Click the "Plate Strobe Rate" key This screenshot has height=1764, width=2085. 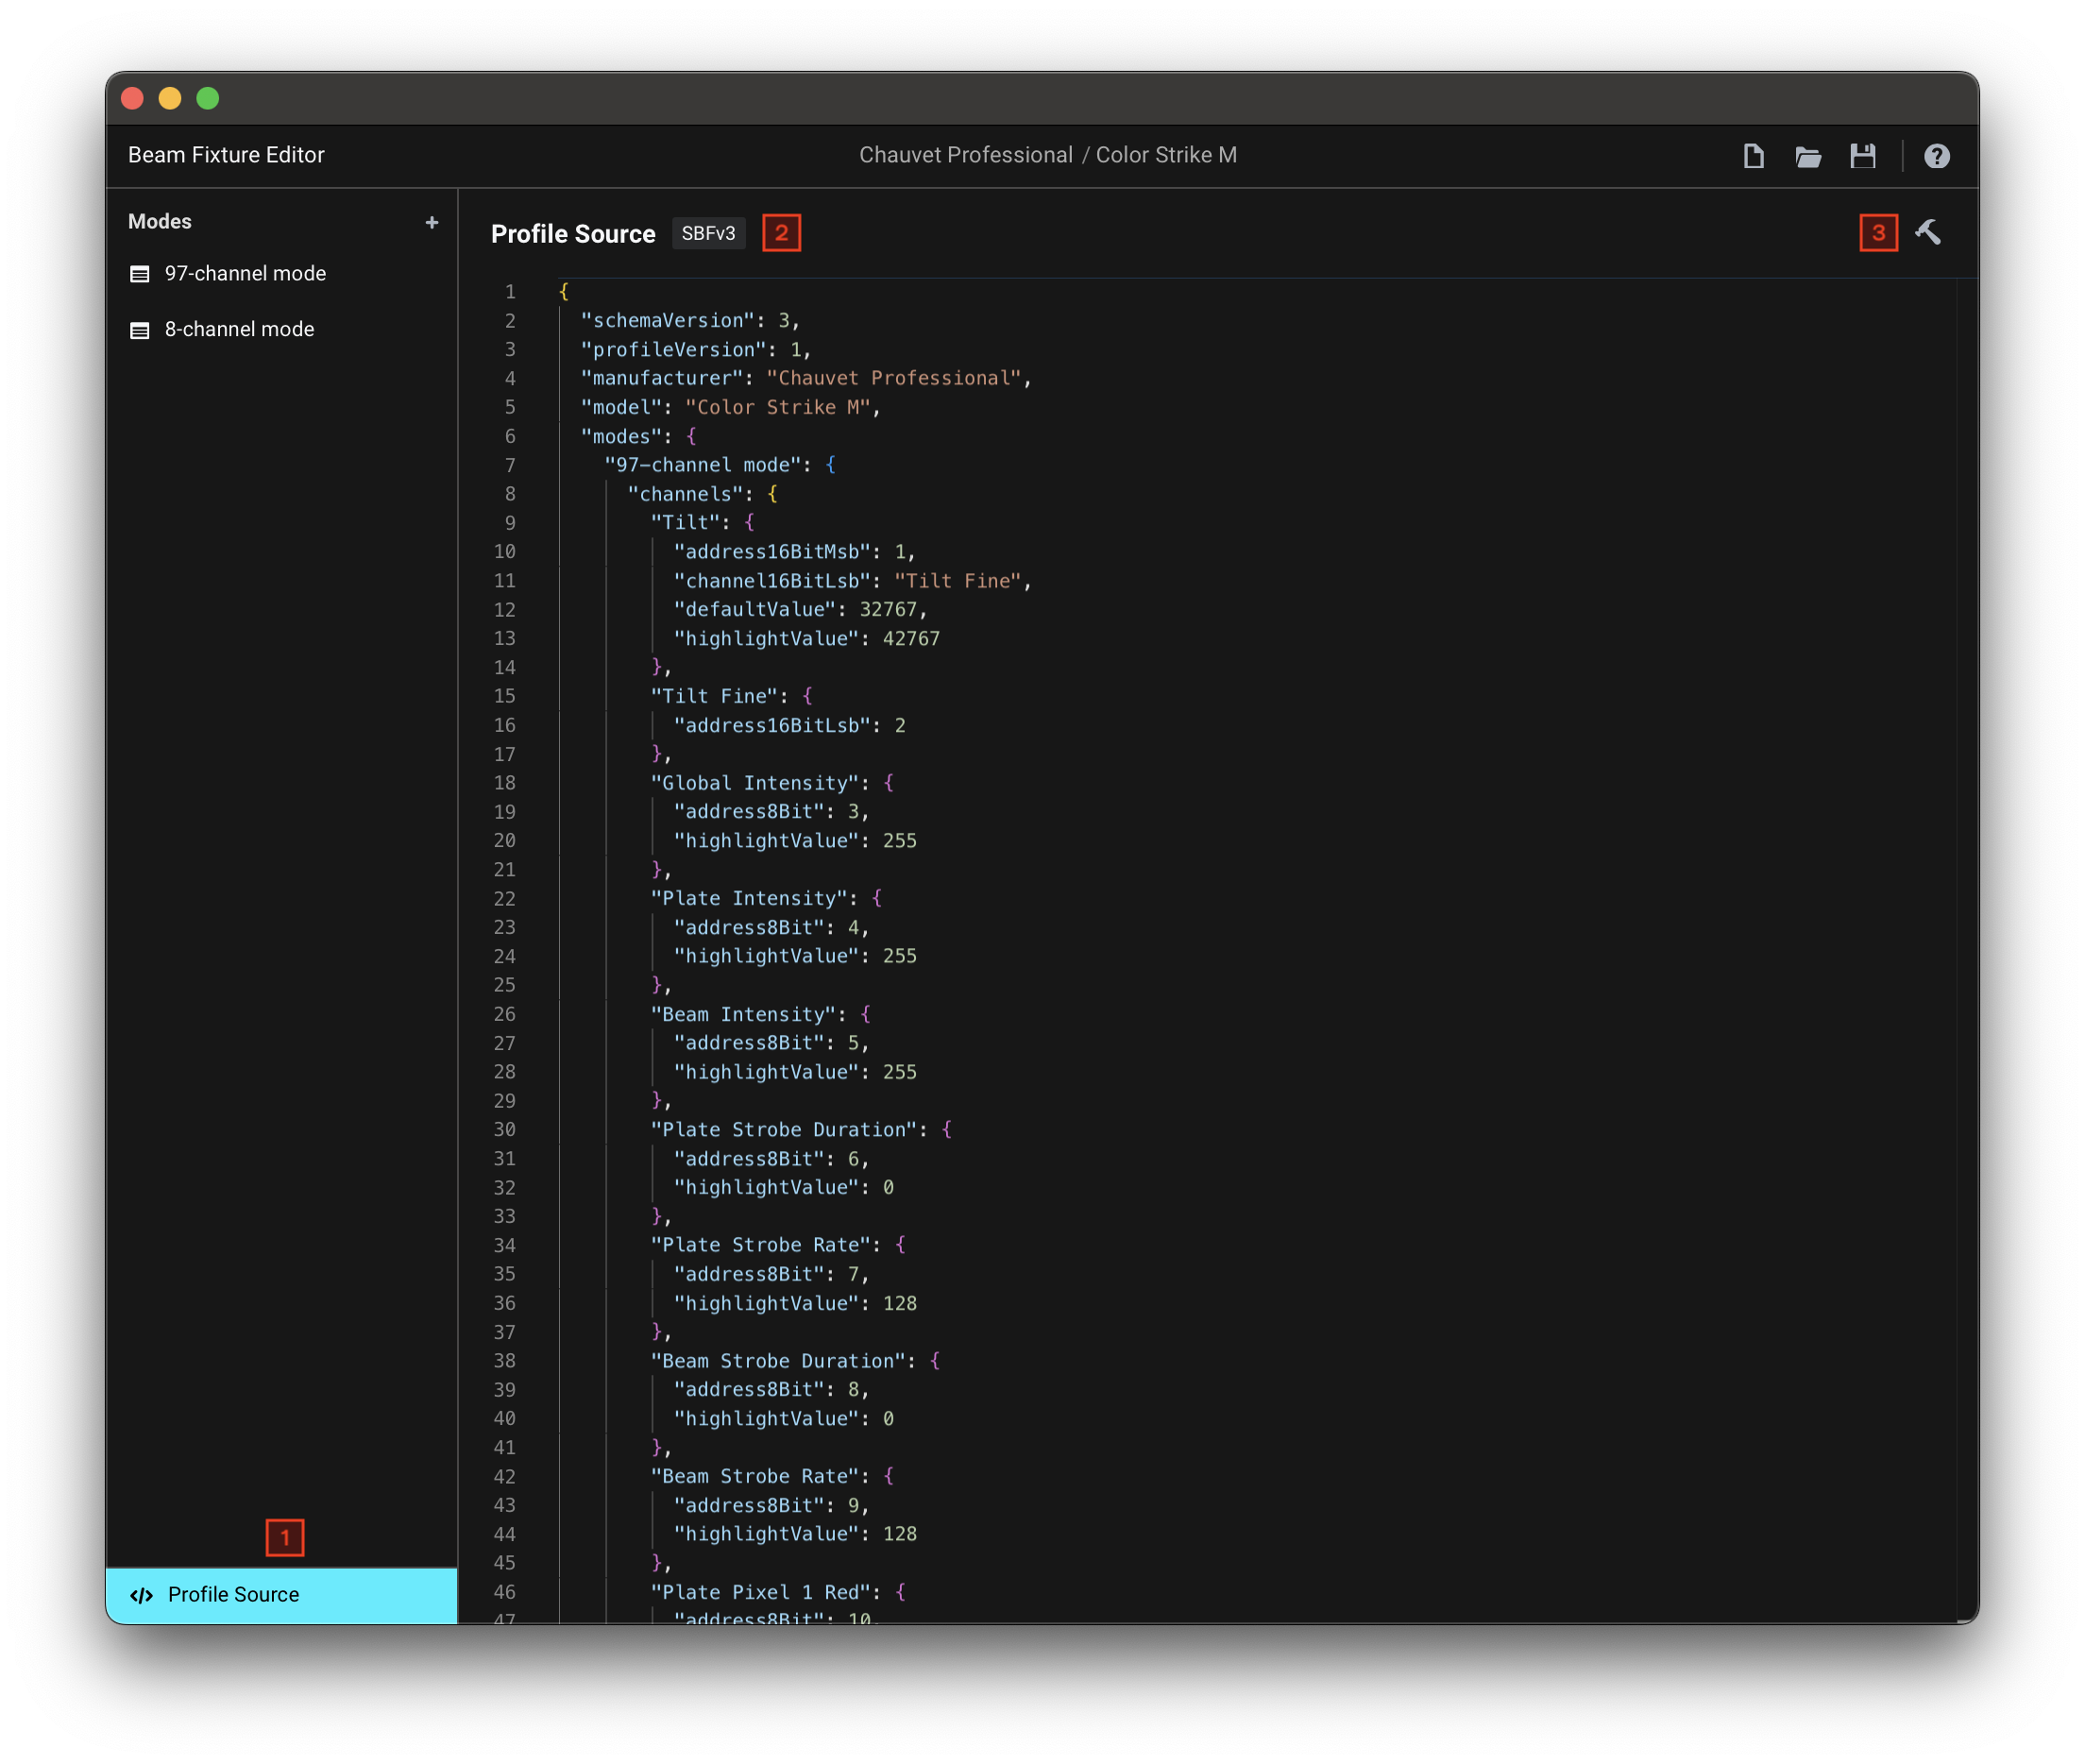tap(761, 1246)
